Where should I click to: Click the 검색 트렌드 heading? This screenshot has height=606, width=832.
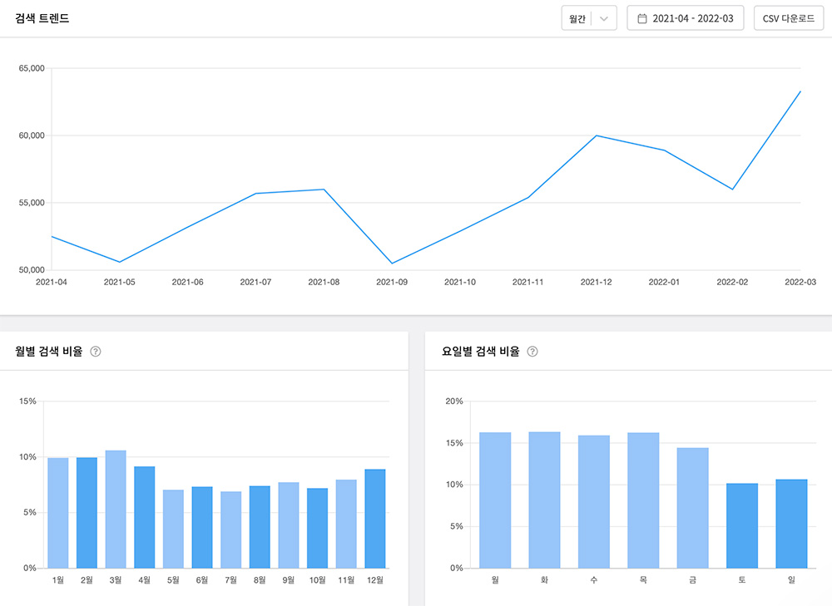pos(42,18)
